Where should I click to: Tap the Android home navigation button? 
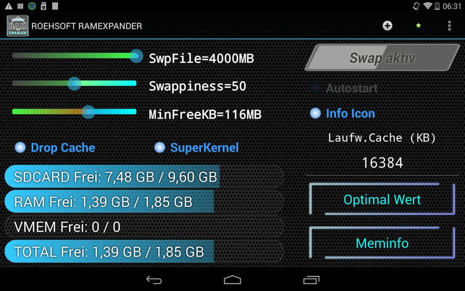point(232,280)
